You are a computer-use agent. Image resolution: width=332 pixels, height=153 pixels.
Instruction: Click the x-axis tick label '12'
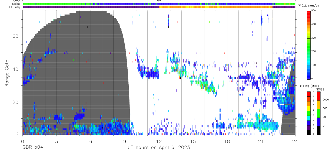coord(159,141)
